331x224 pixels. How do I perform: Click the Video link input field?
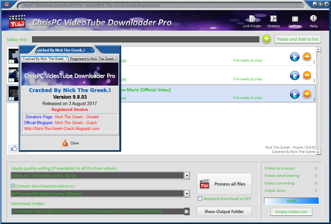pos(146,39)
